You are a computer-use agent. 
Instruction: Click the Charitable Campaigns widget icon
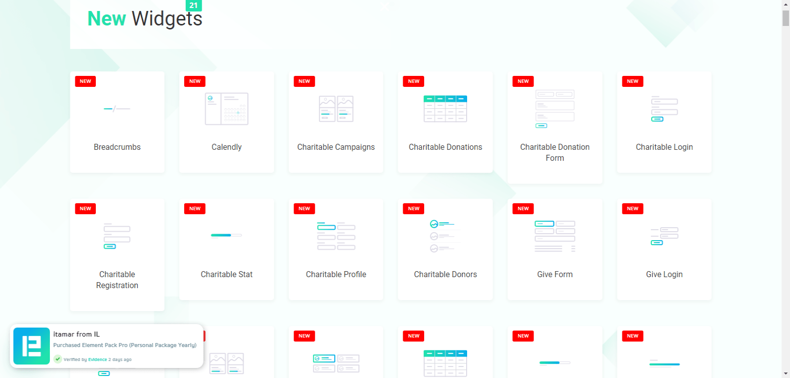click(x=336, y=108)
